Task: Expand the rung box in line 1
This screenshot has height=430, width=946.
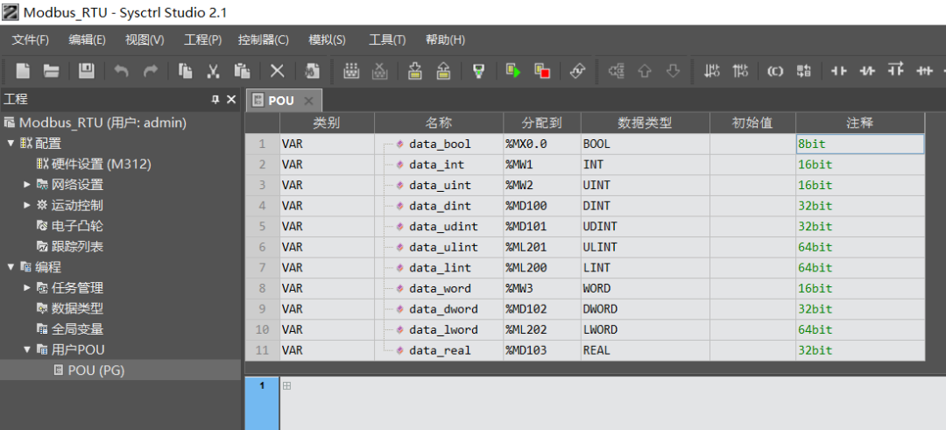Action: pos(286,386)
